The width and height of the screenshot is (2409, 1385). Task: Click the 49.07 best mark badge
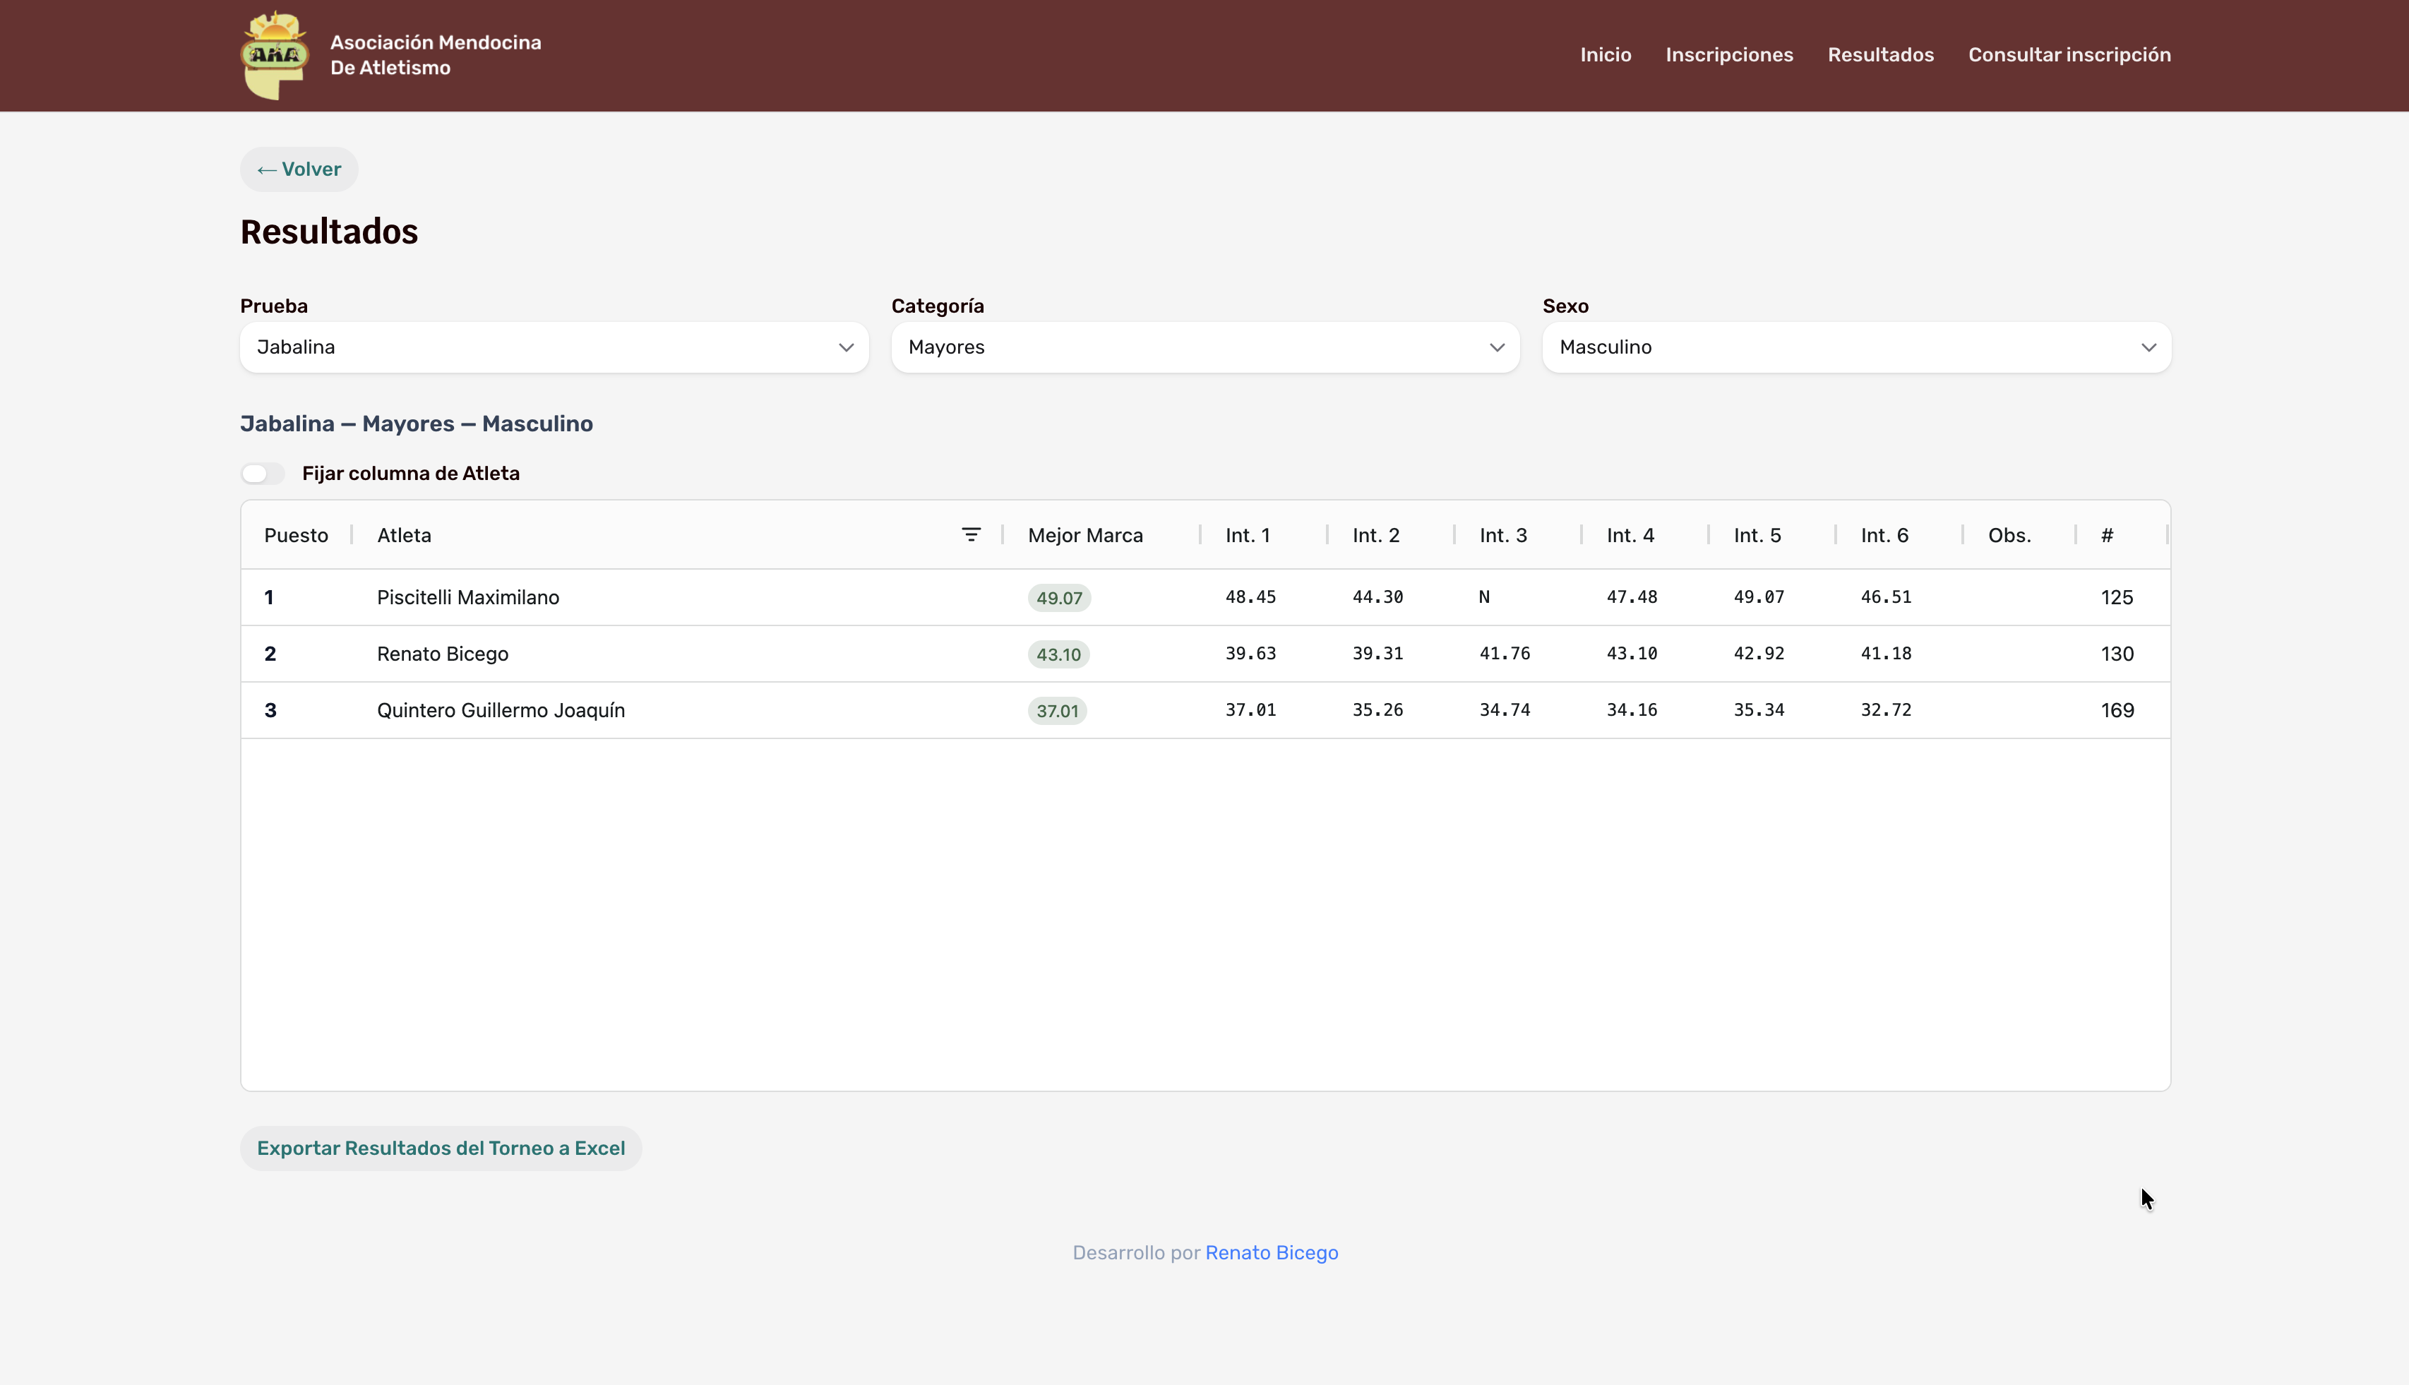pos(1059,597)
